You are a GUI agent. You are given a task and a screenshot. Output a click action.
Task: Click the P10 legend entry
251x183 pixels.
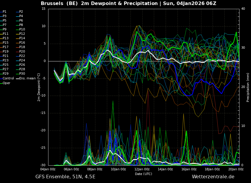pyautogui.click(x=21, y=30)
